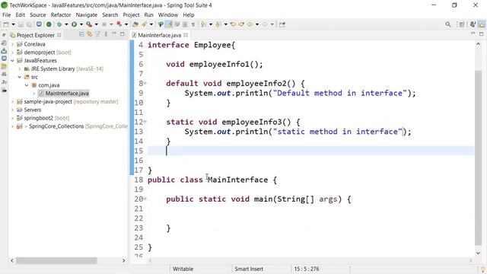Select the MainInterface.java editor tab

(x=159, y=35)
